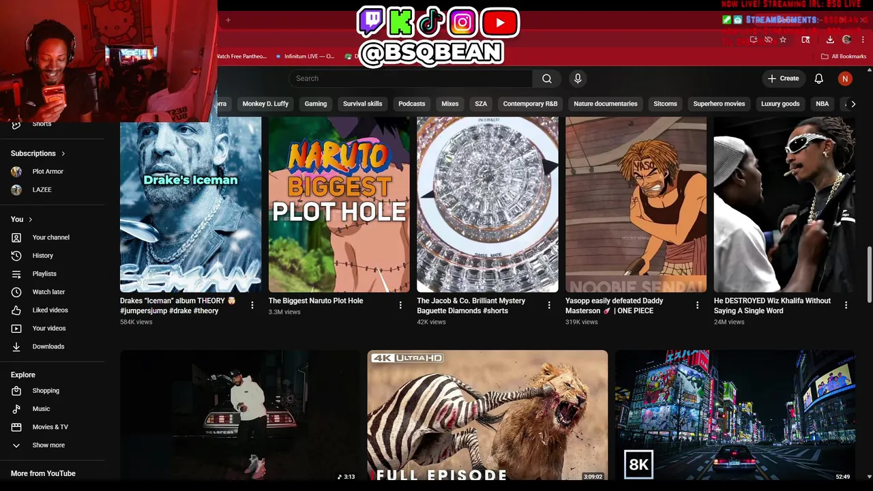Screen dimensions: 873x491
Task: Click into the YouTube search field
Action: (411, 78)
